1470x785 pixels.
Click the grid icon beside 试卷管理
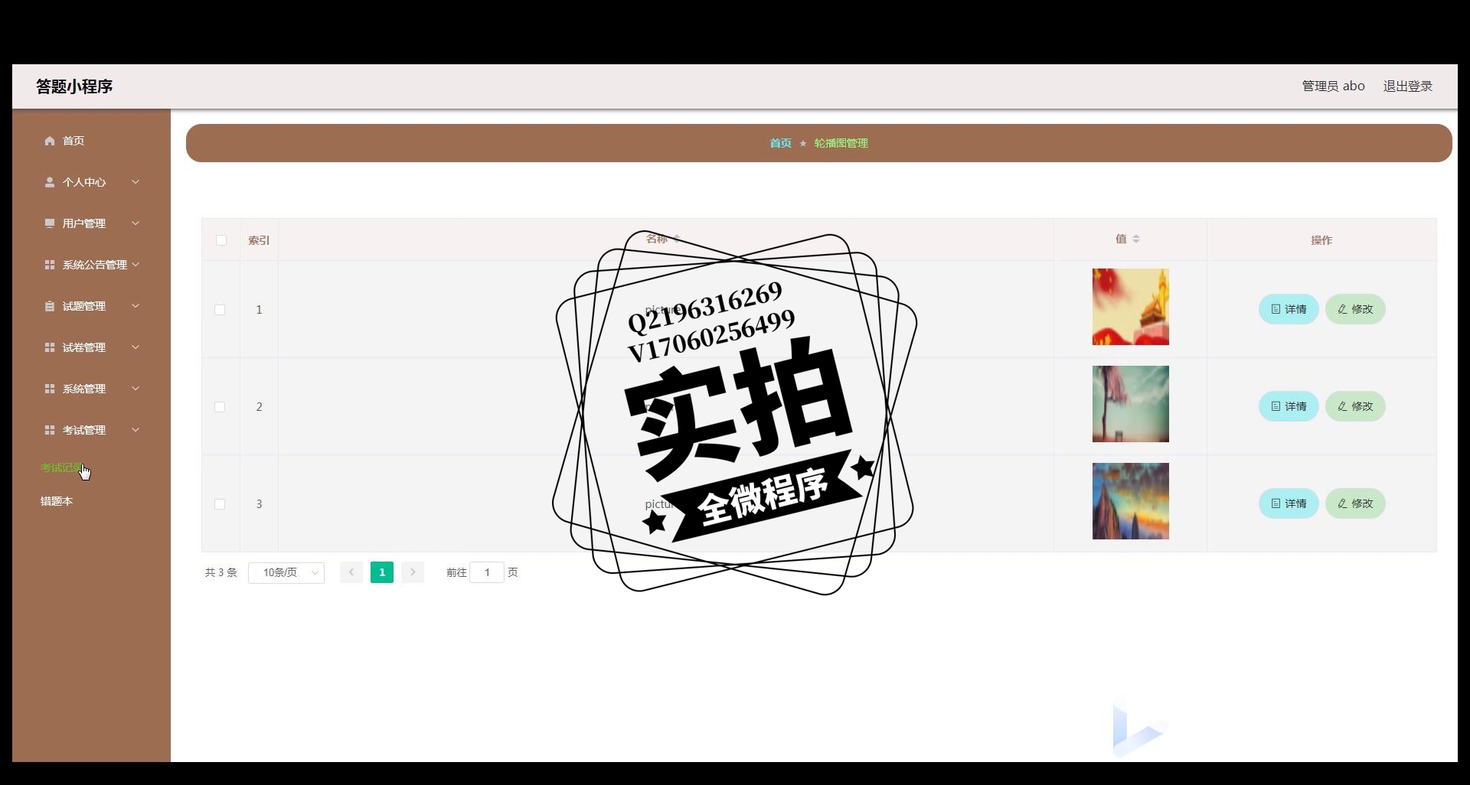click(x=50, y=347)
